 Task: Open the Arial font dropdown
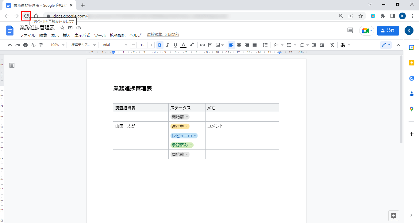[115, 45]
